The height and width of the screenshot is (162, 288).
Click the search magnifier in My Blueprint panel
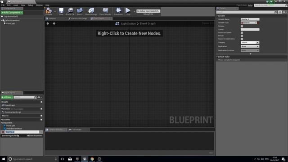tap(36, 97)
